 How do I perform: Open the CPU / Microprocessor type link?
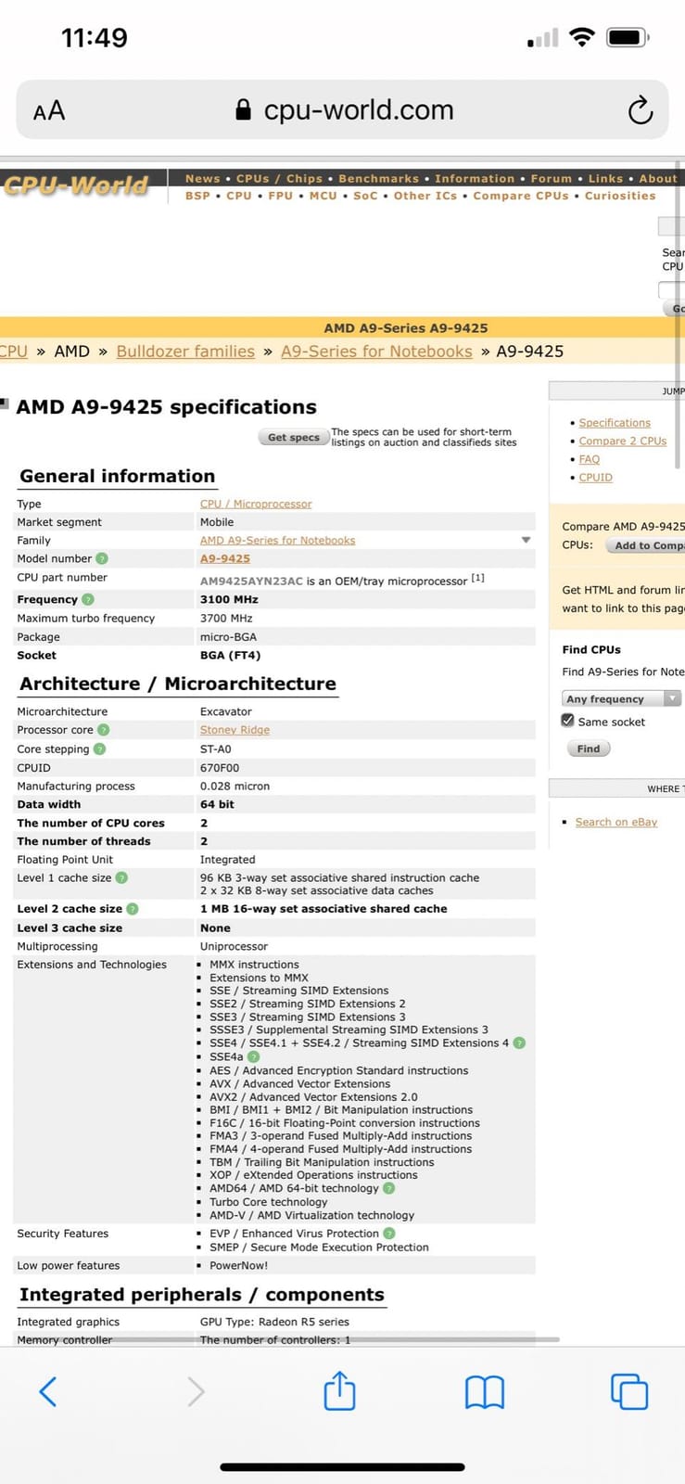[256, 504]
